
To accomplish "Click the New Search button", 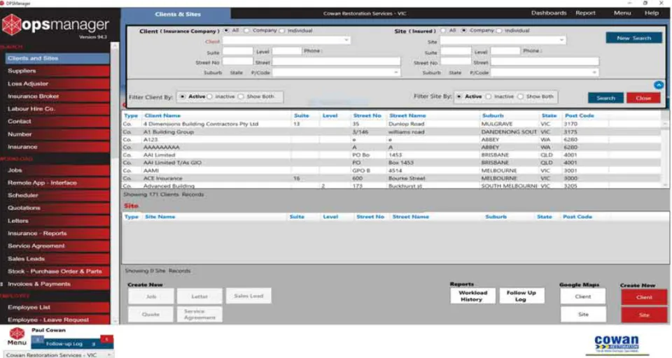I will (x=634, y=38).
